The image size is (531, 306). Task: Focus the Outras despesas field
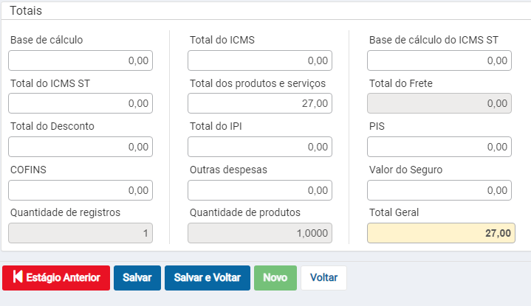coord(260,190)
